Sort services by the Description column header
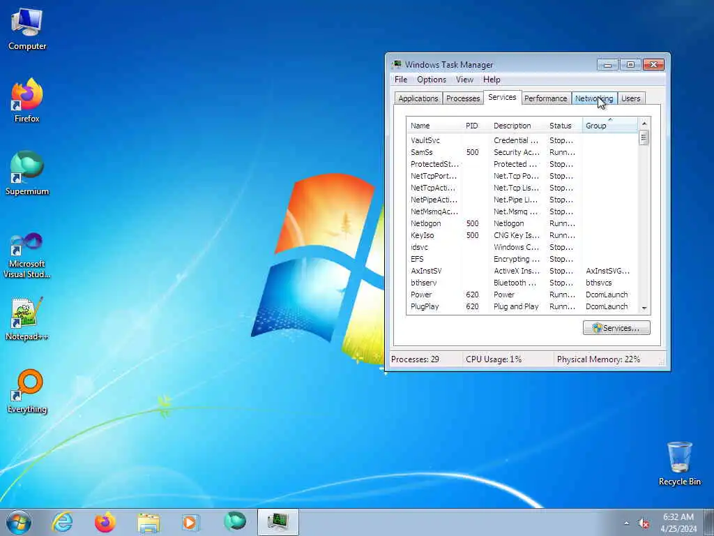 [x=517, y=126]
